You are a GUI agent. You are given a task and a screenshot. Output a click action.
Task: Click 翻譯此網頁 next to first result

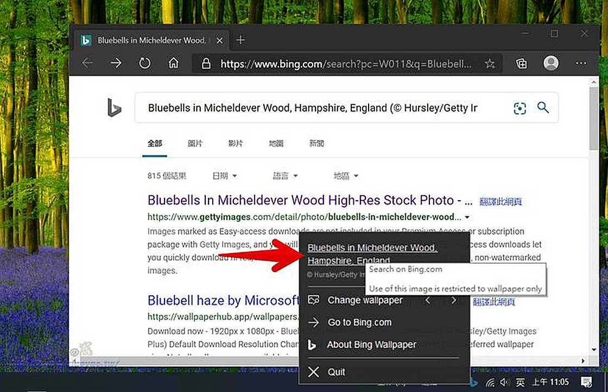[x=501, y=202]
